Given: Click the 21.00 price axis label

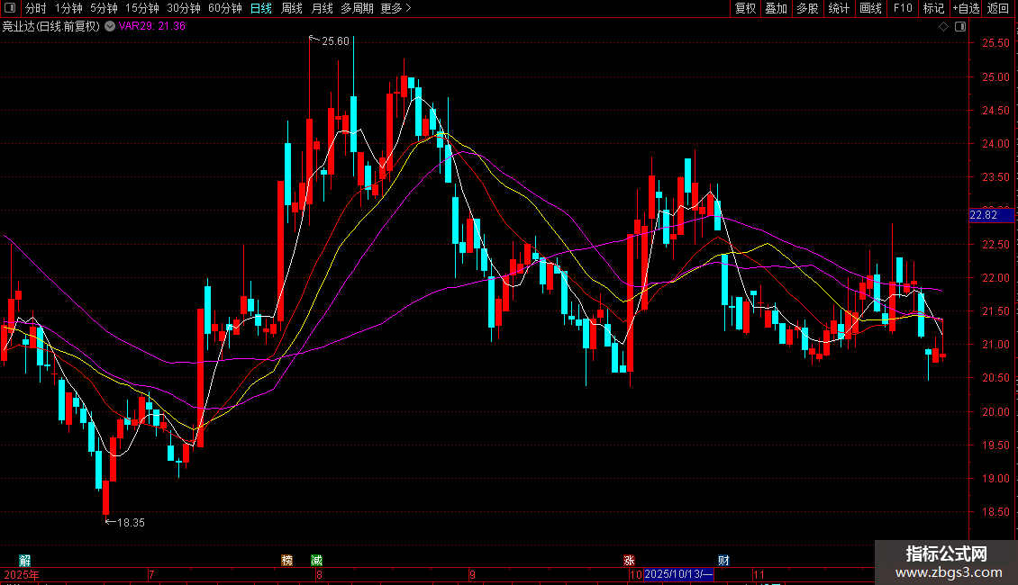Looking at the screenshot, I should point(995,345).
